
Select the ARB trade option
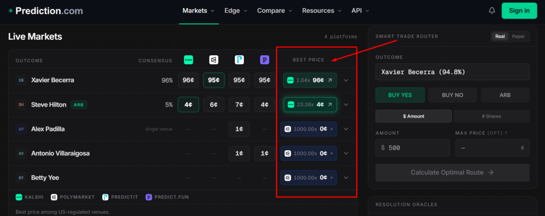[x=505, y=95]
